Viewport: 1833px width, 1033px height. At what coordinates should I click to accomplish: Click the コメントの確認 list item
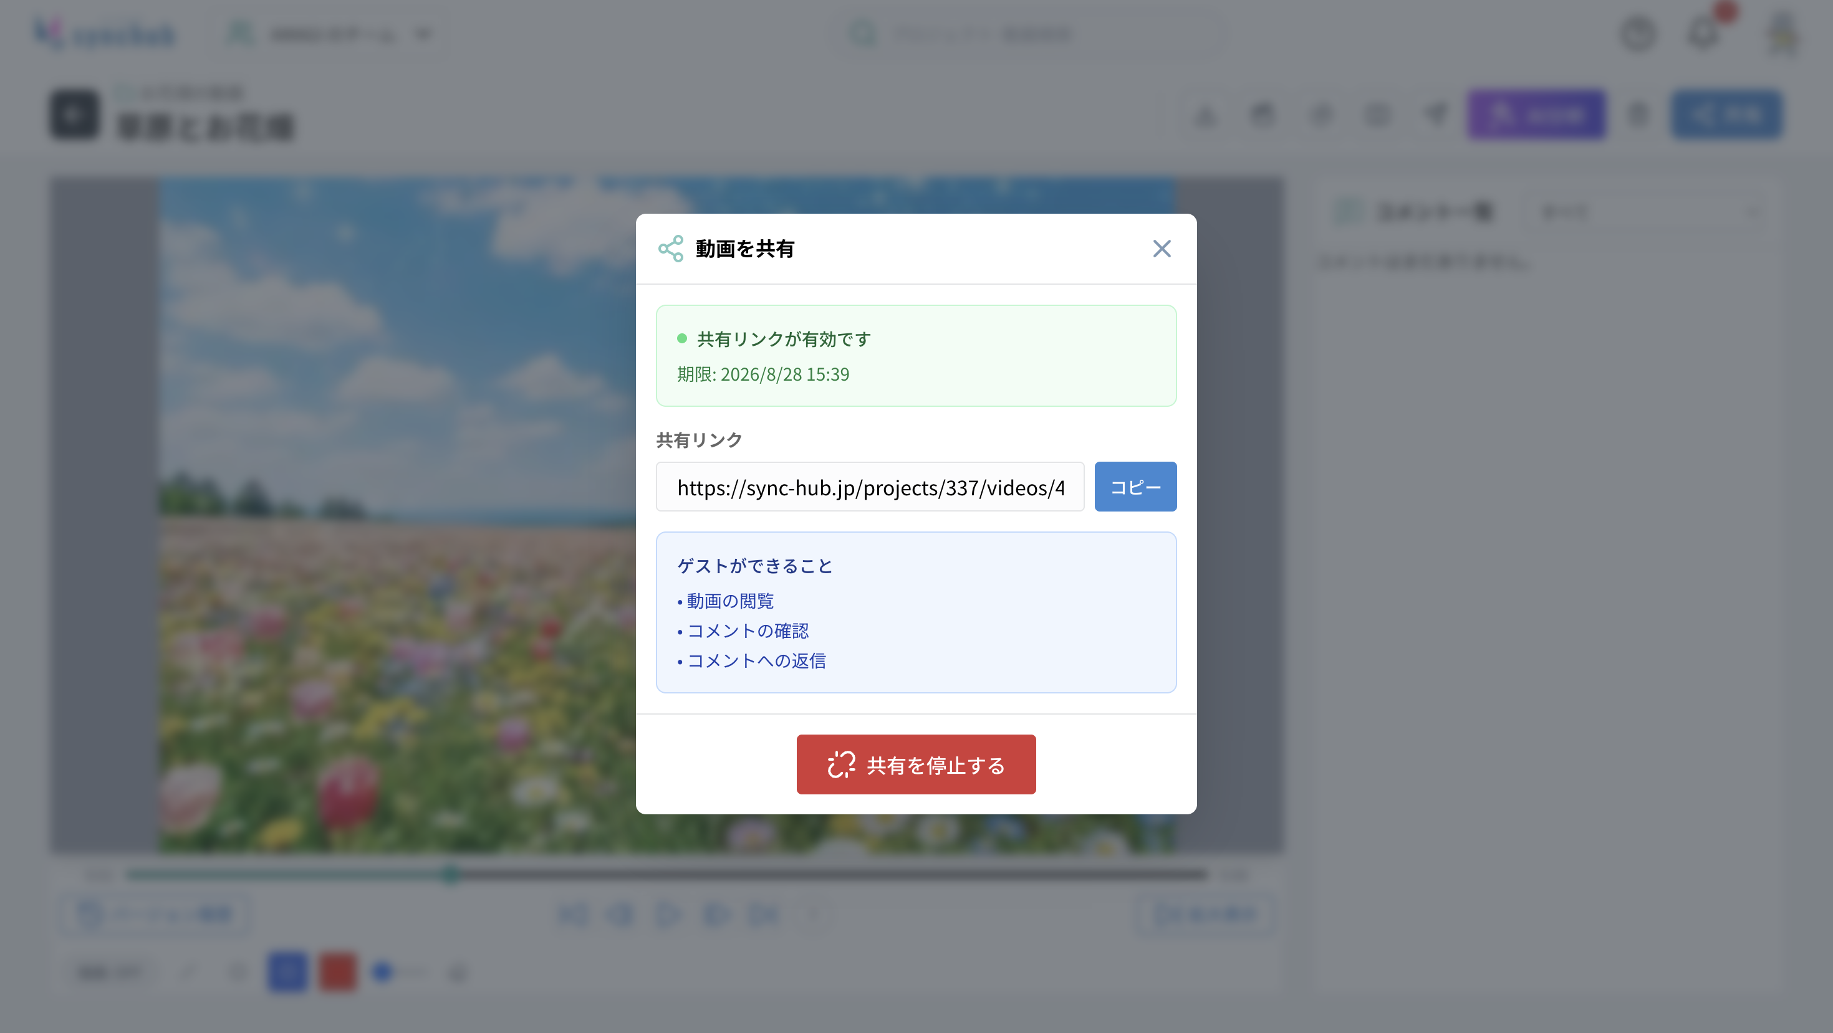[747, 631]
